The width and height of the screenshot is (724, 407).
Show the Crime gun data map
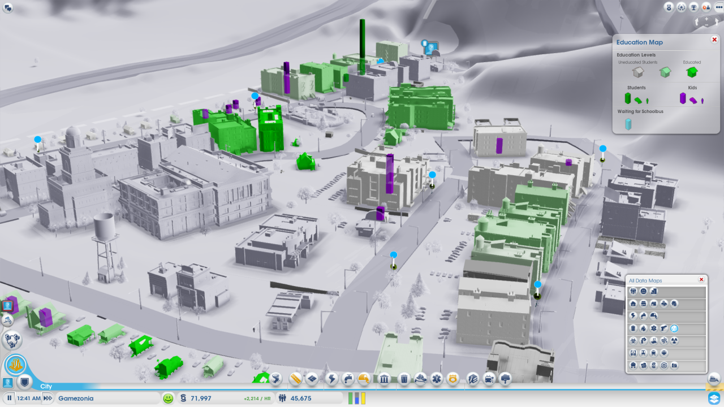[663, 328]
